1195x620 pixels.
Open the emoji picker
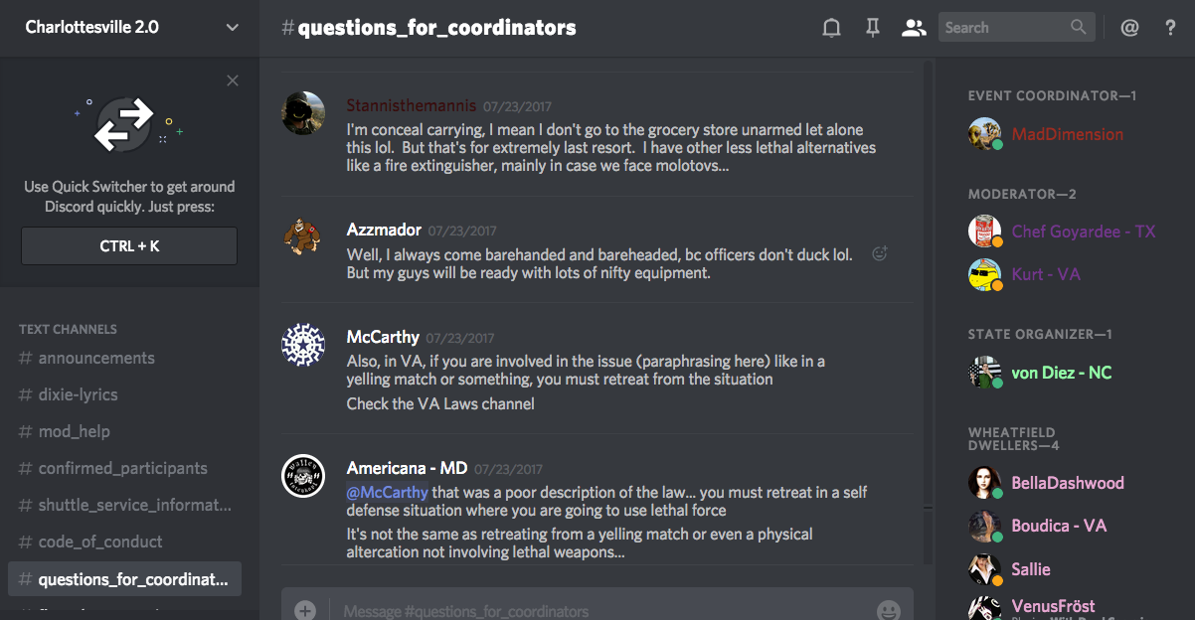[x=888, y=610]
